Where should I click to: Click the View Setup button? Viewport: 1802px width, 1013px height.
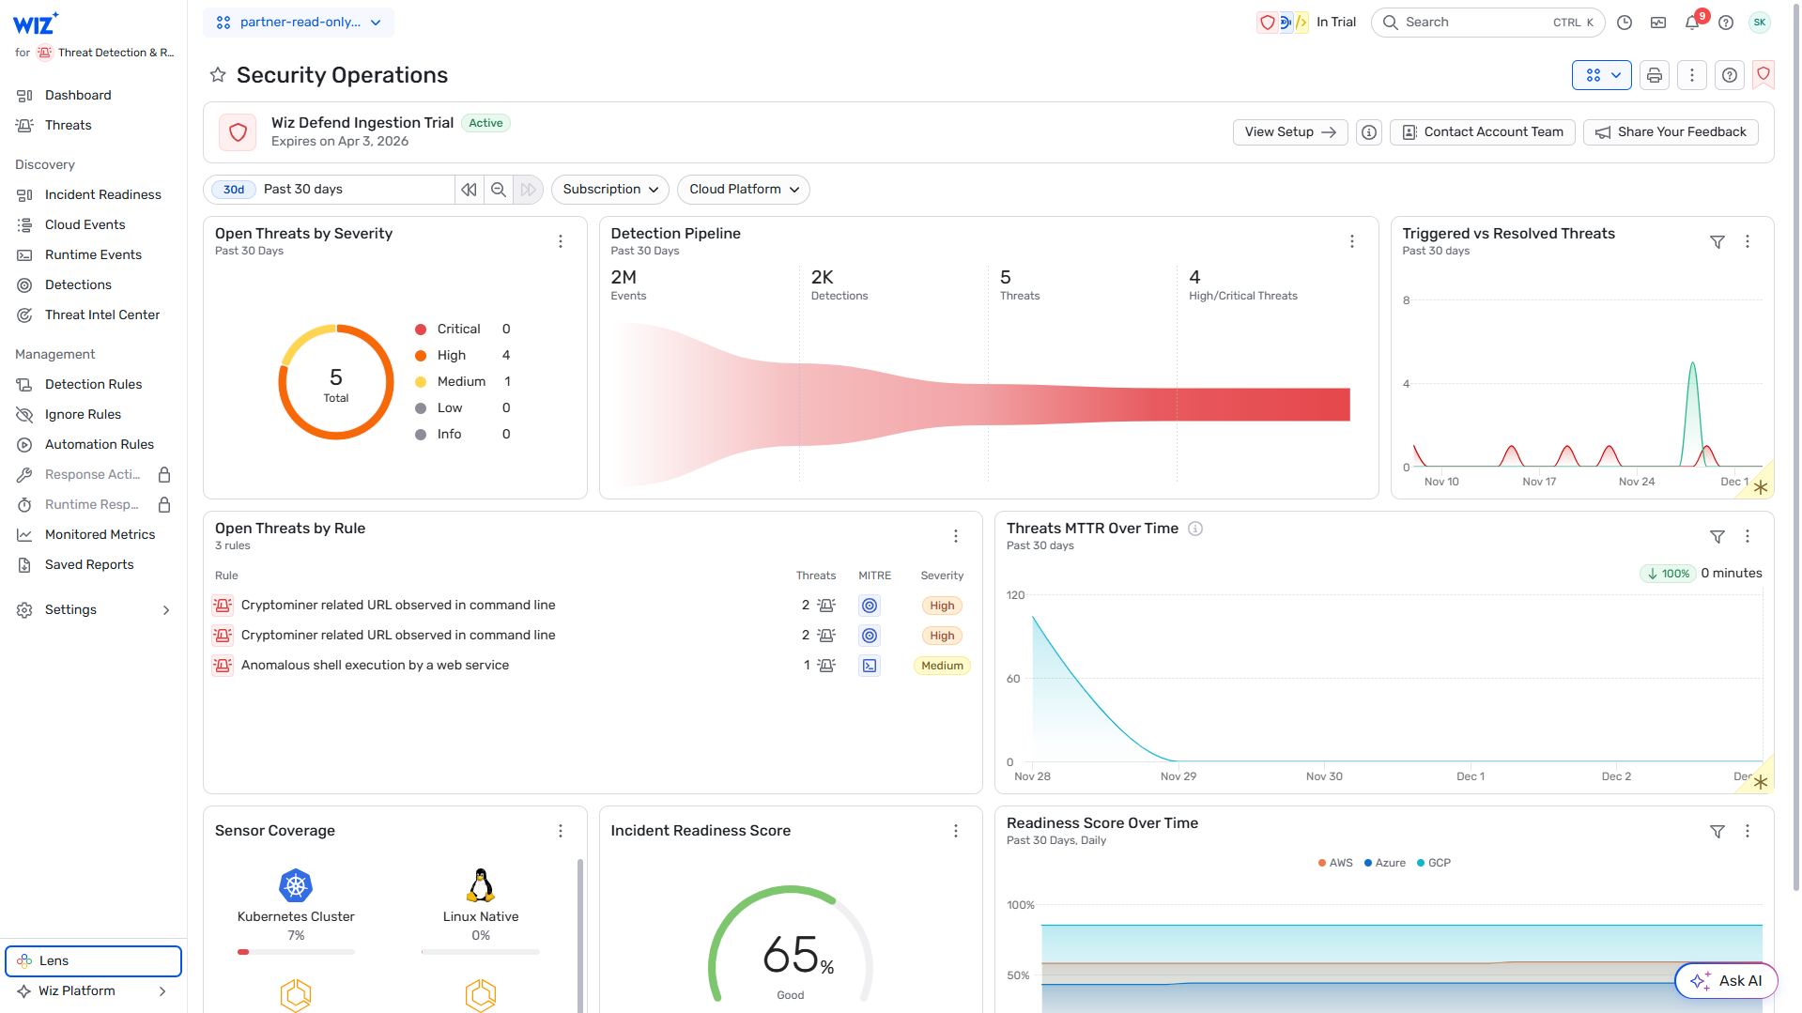(1289, 131)
